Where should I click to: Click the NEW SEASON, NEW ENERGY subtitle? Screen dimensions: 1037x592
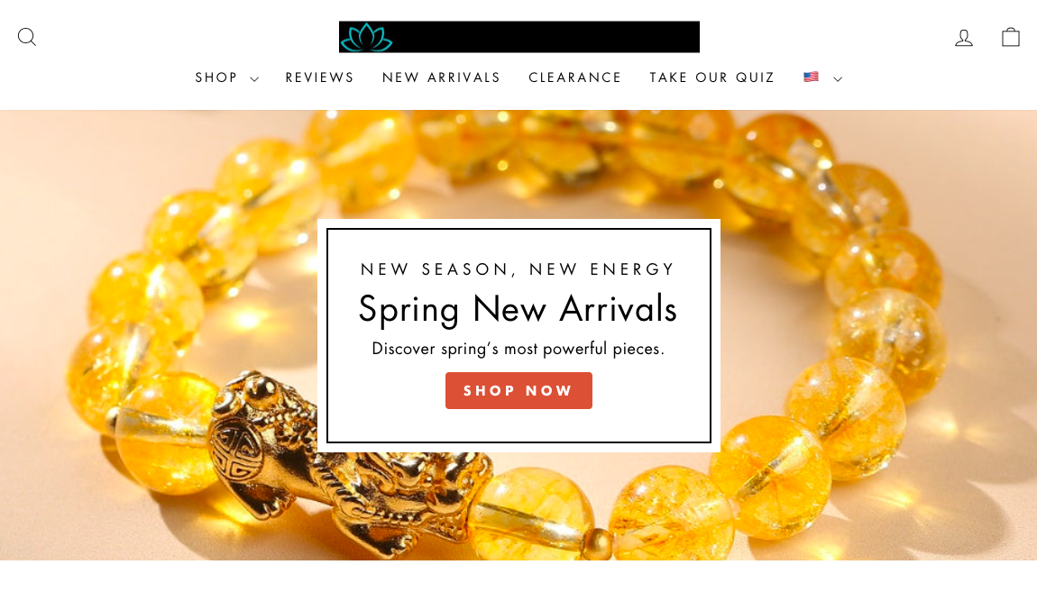pos(518,269)
